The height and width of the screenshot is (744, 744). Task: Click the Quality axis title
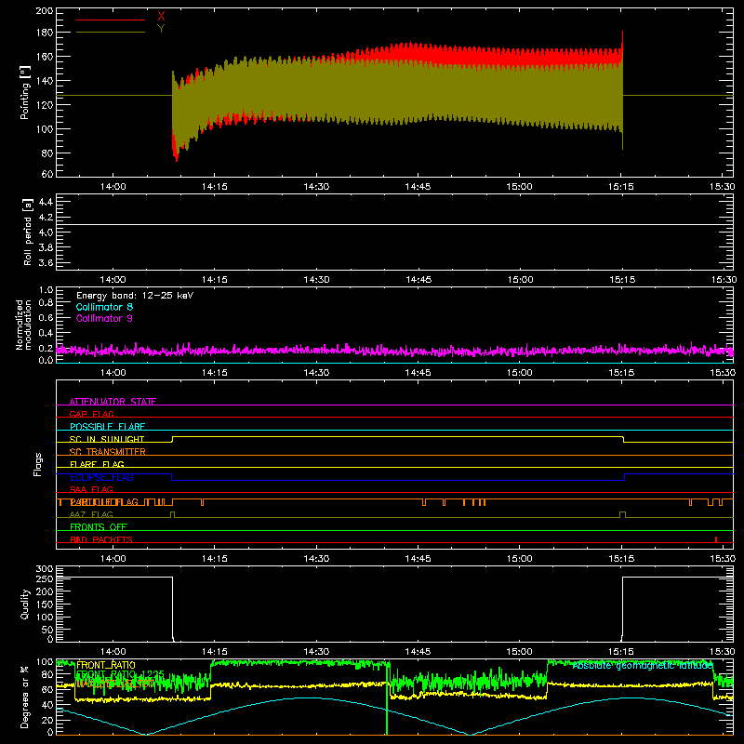coord(25,604)
